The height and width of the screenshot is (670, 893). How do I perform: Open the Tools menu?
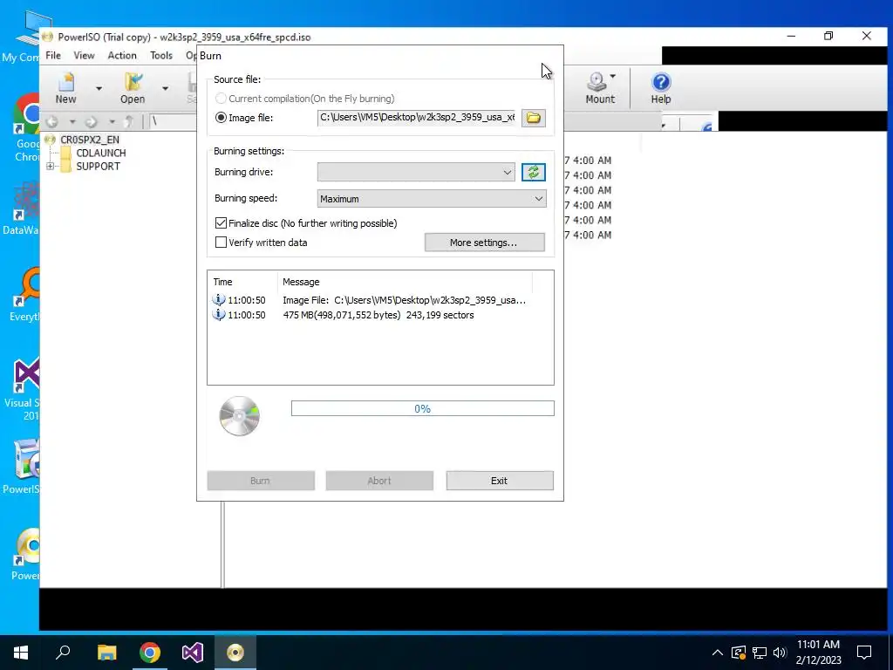tap(161, 55)
